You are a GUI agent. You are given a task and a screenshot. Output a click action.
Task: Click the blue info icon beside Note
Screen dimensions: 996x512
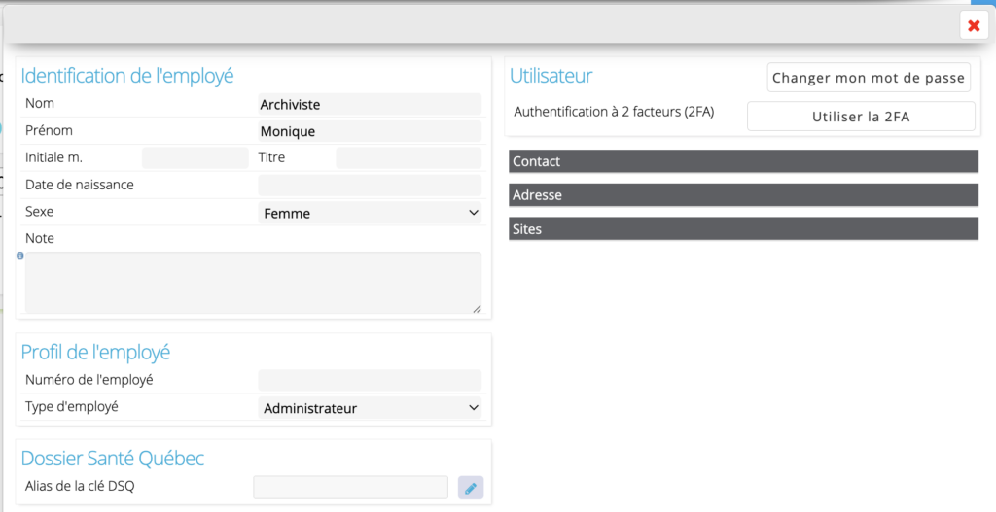coord(20,256)
